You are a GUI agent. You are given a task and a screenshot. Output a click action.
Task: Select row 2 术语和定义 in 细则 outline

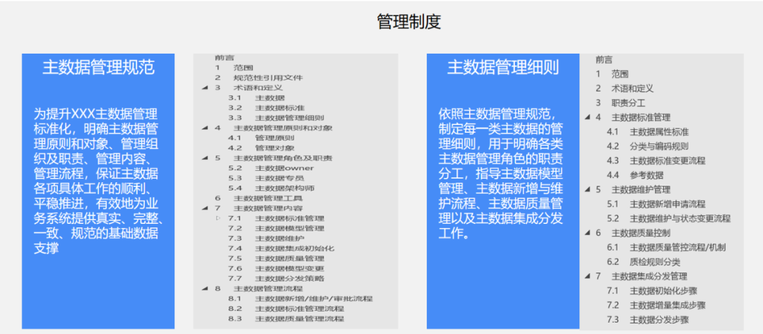625,88
